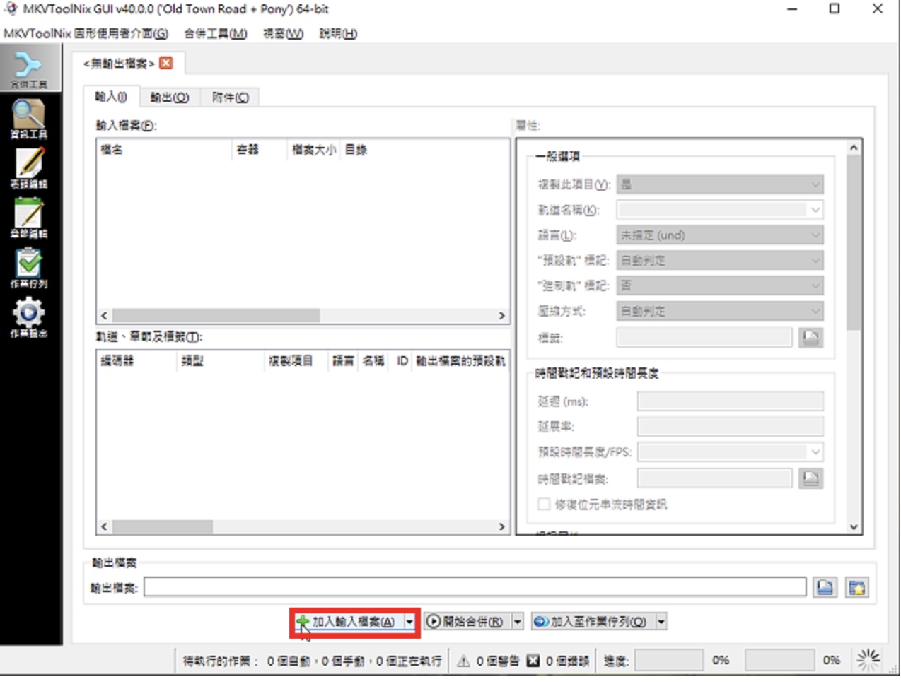Open the 表頭編輯 (header editor) sidebar icon

[x=29, y=167]
